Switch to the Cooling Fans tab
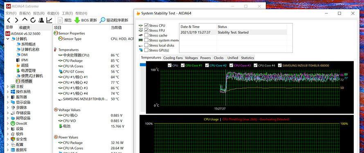Viewport: 364px width, 153px height. [173, 58]
